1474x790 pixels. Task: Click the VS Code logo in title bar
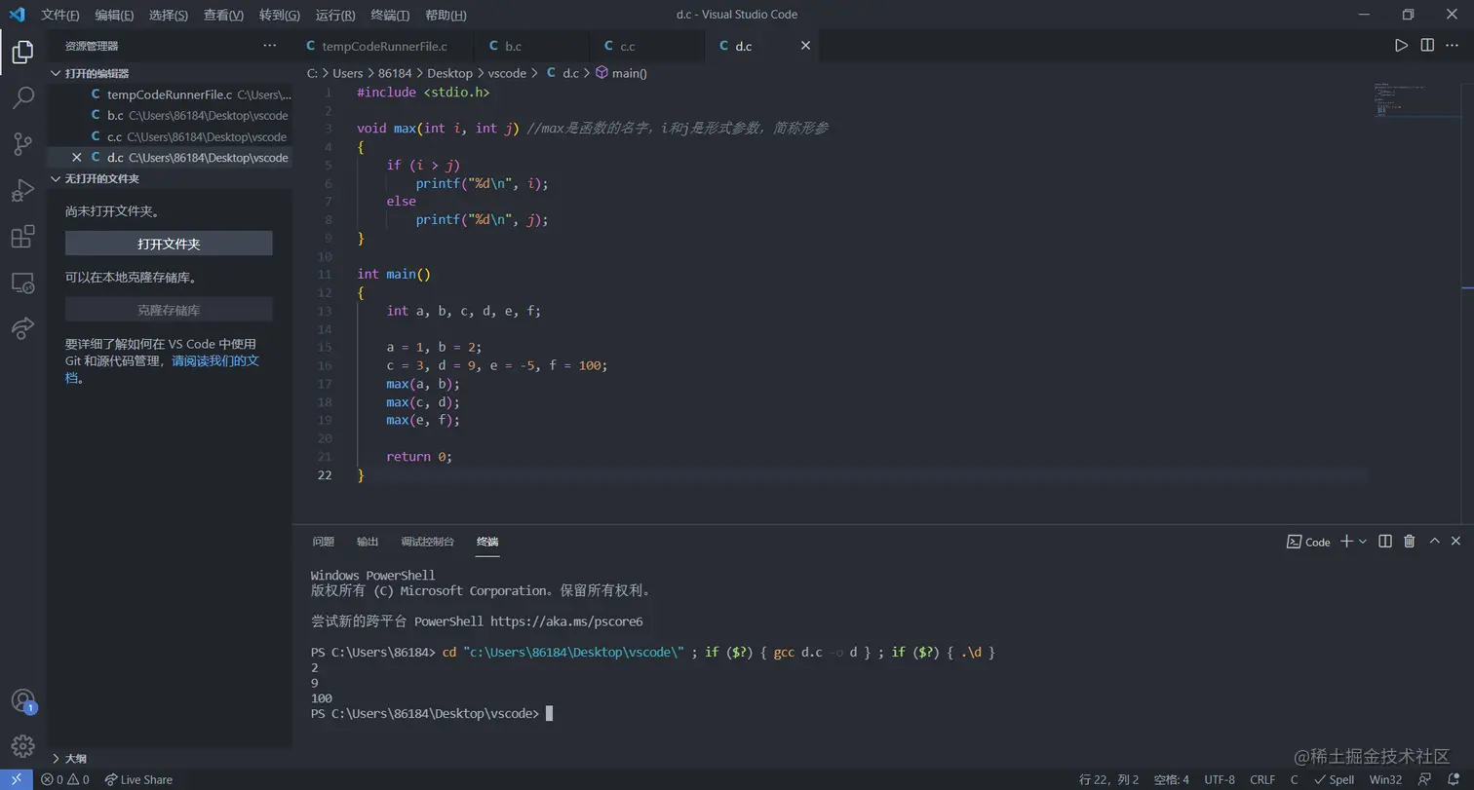coord(17,15)
